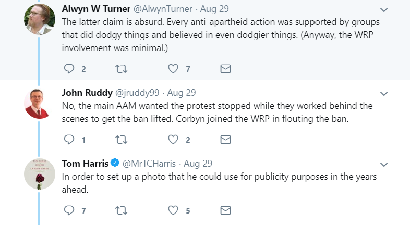Retweet John Ruddy's tweet
This screenshot has width=410, height=225.
(x=121, y=140)
